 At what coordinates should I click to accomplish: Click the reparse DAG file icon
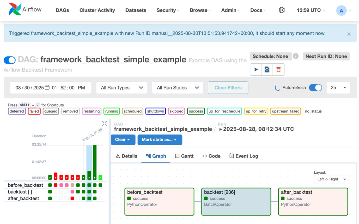[x=267, y=70]
